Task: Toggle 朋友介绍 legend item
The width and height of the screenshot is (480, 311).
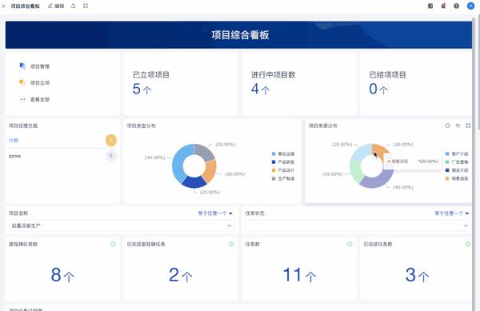Action: pos(457,170)
